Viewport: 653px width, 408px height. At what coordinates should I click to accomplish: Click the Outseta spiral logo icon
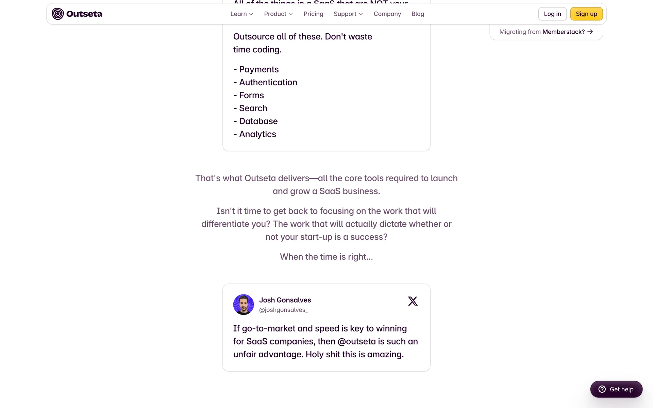tap(58, 14)
